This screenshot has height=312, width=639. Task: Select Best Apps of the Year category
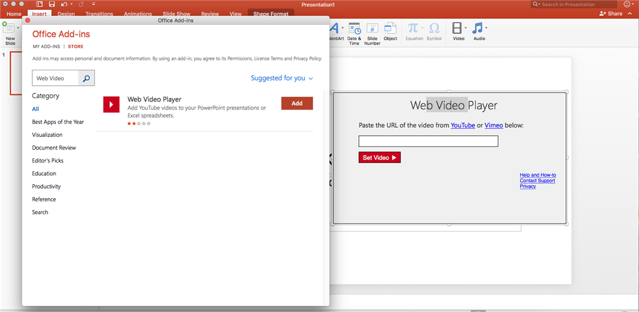[x=58, y=121]
